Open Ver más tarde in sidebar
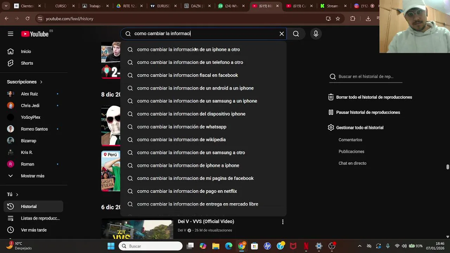 pos(34,230)
